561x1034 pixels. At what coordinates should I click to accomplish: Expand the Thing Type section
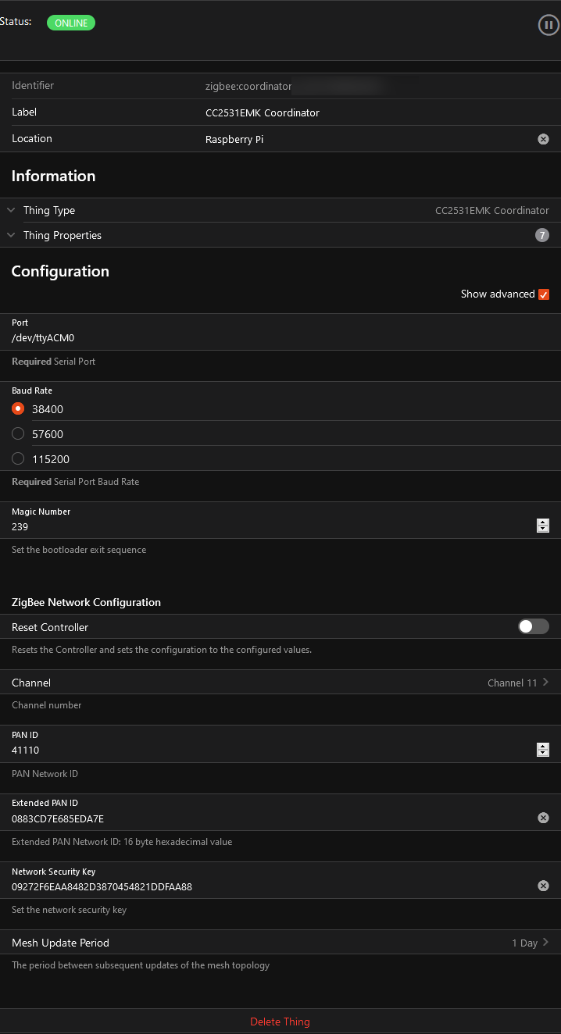point(48,210)
